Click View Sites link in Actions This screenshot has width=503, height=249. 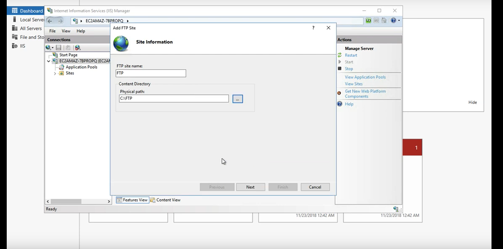(353, 84)
